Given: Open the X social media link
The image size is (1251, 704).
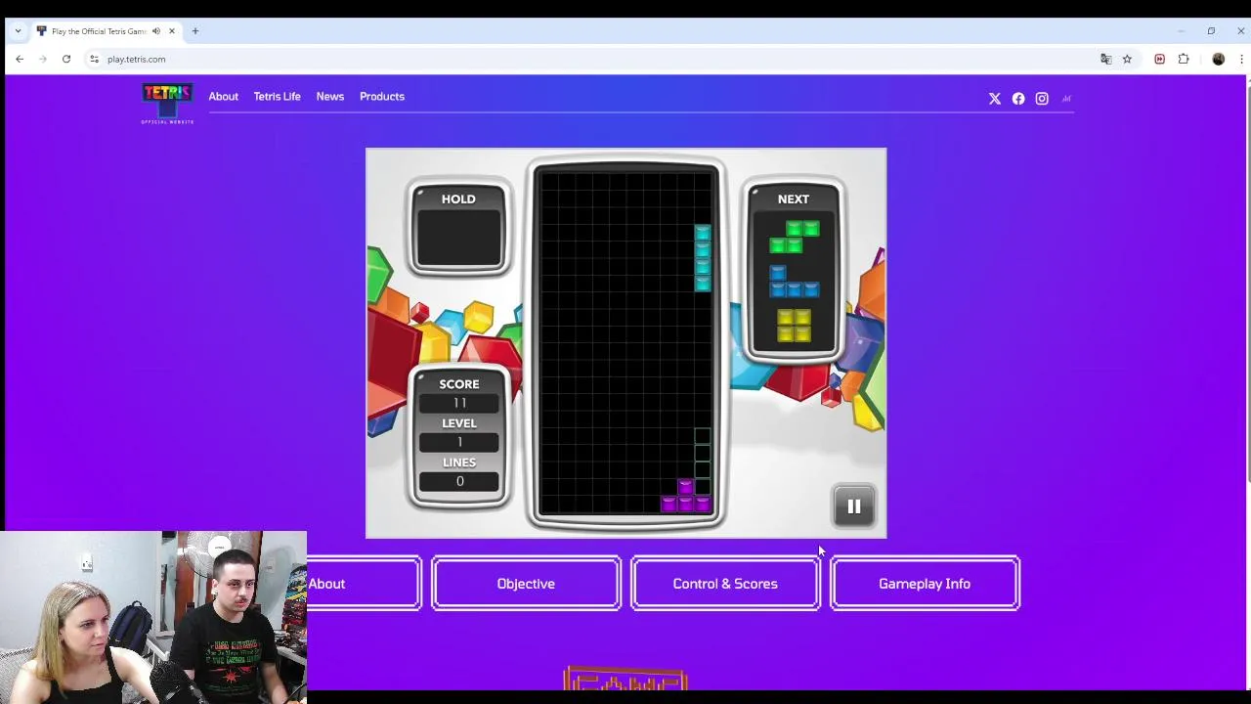Looking at the screenshot, I should pos(995,99).
